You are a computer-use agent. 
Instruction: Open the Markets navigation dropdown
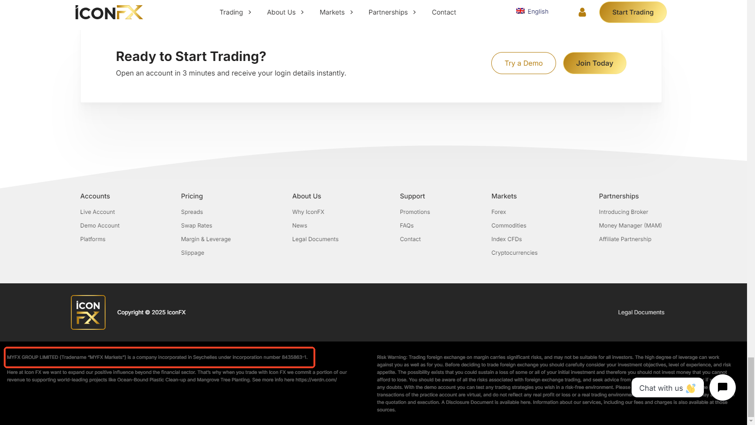pos(336,12)
